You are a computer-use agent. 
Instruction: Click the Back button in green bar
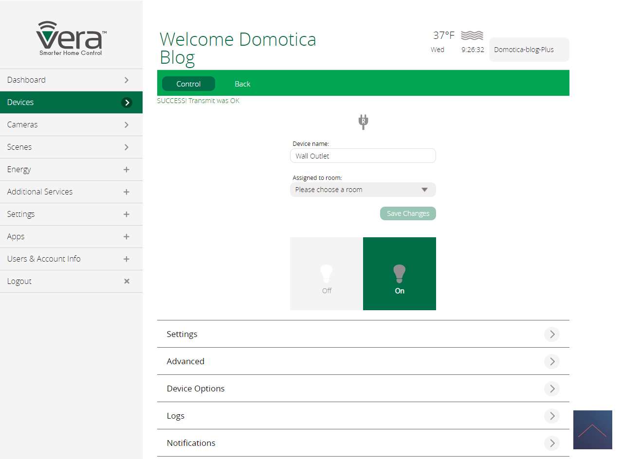(242, 84)
